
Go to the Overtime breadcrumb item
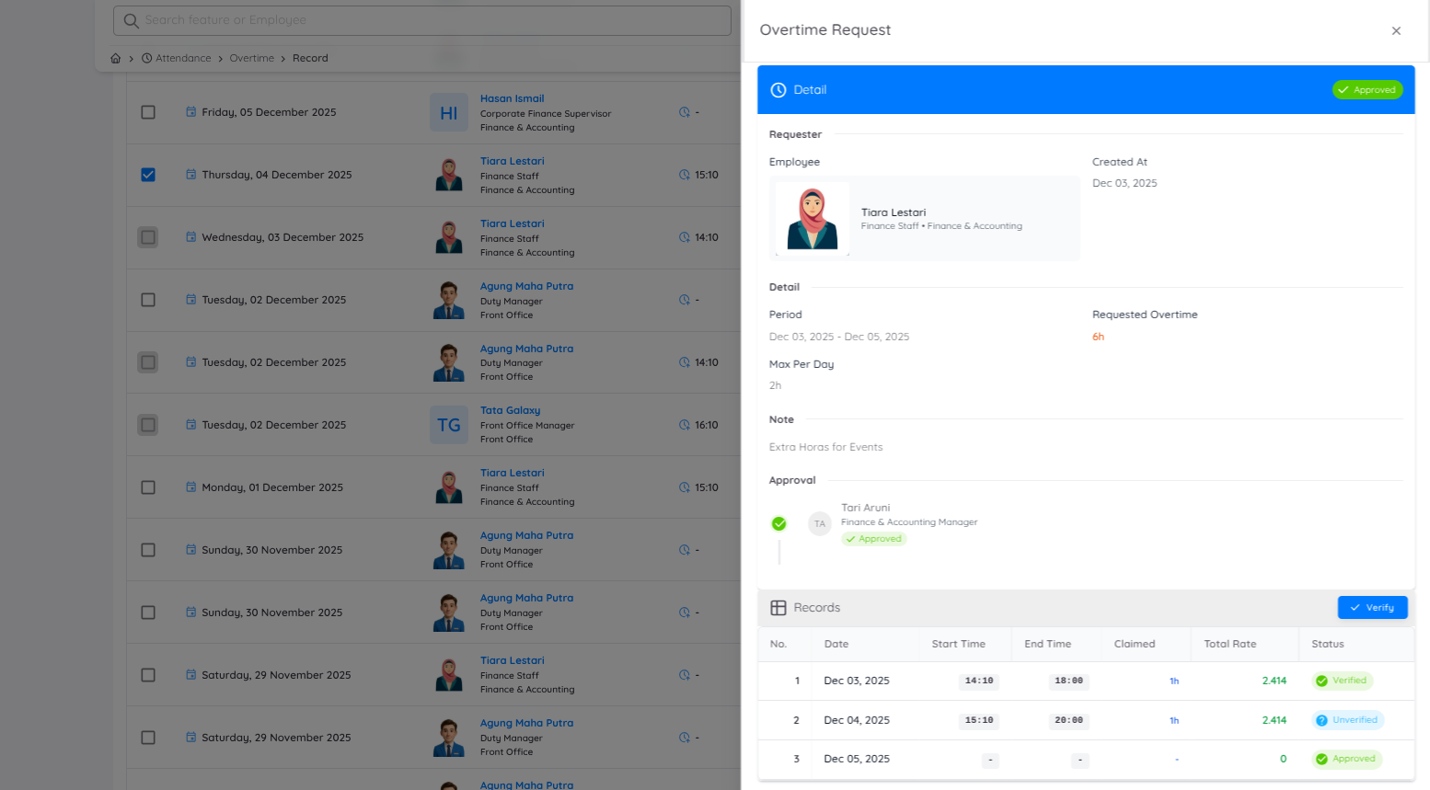251,58
